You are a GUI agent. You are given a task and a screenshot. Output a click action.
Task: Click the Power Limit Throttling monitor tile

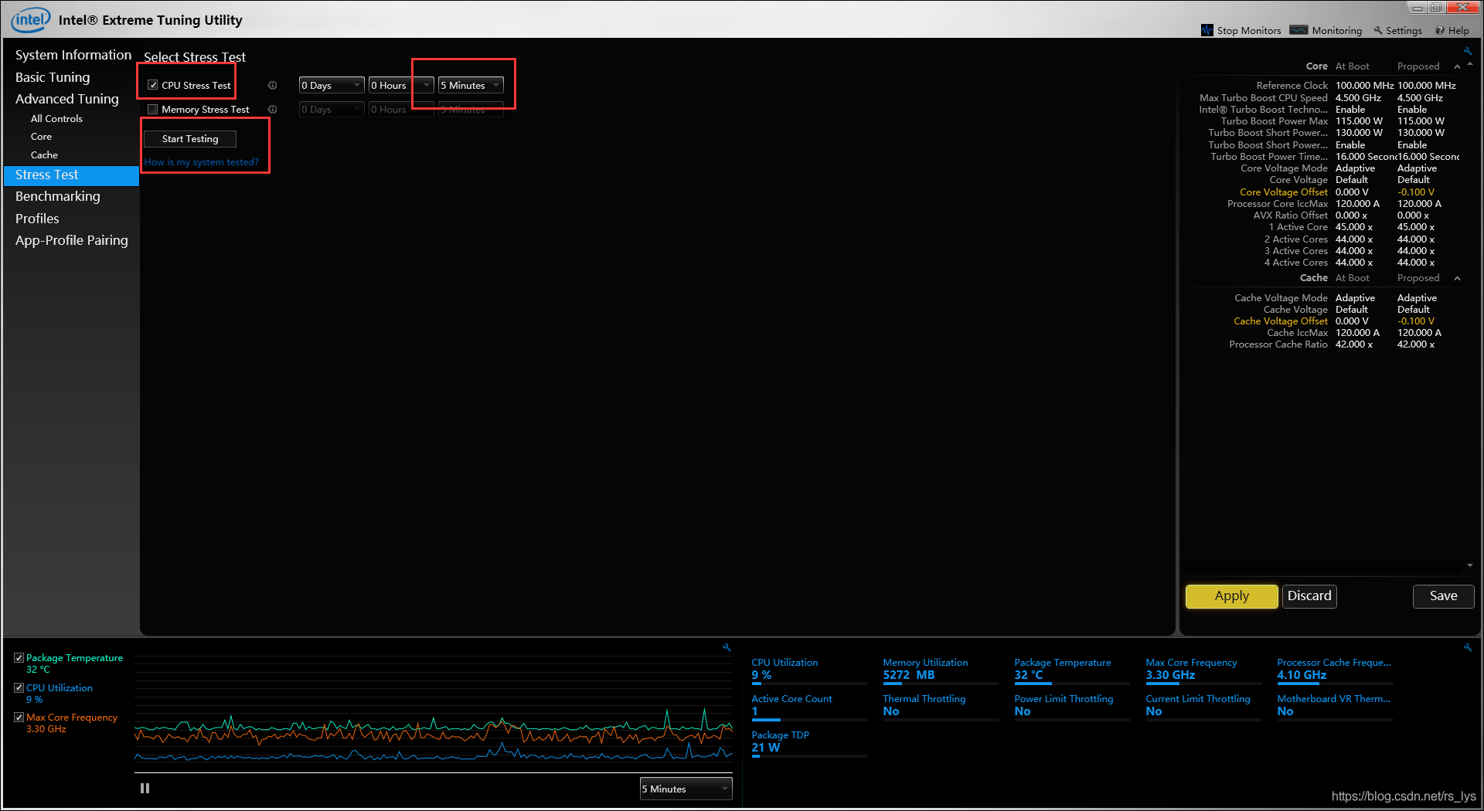[1072, 707]
